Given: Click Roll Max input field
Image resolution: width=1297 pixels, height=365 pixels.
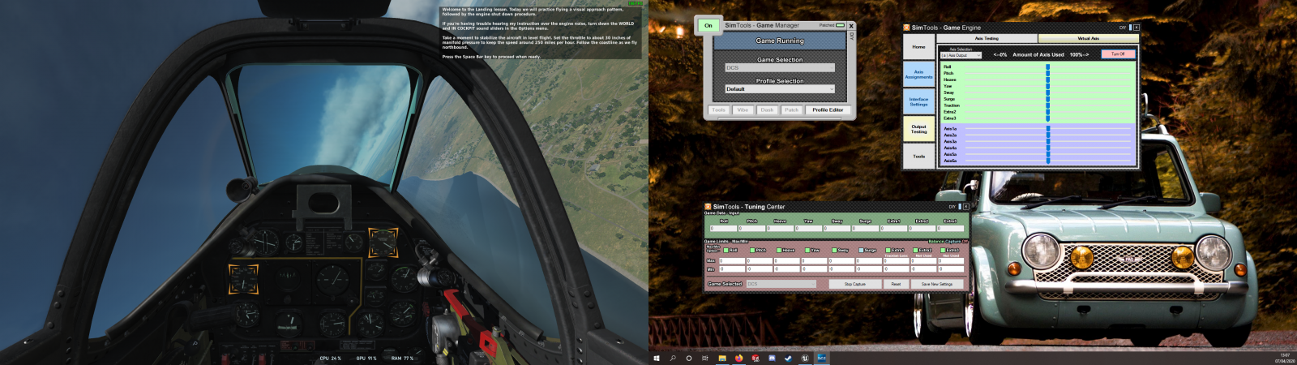Looking at the screenshot, I should (732, 261).
